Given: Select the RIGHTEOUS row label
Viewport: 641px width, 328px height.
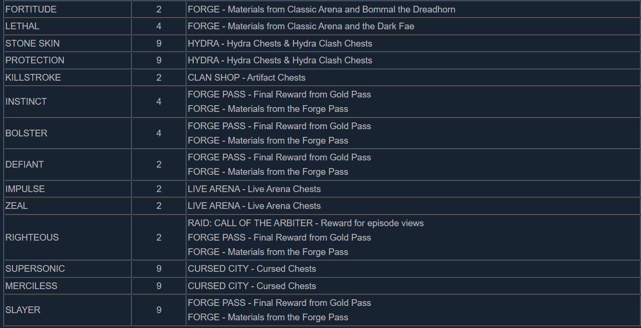Looking at the screenshot, I should coord(32,237).
